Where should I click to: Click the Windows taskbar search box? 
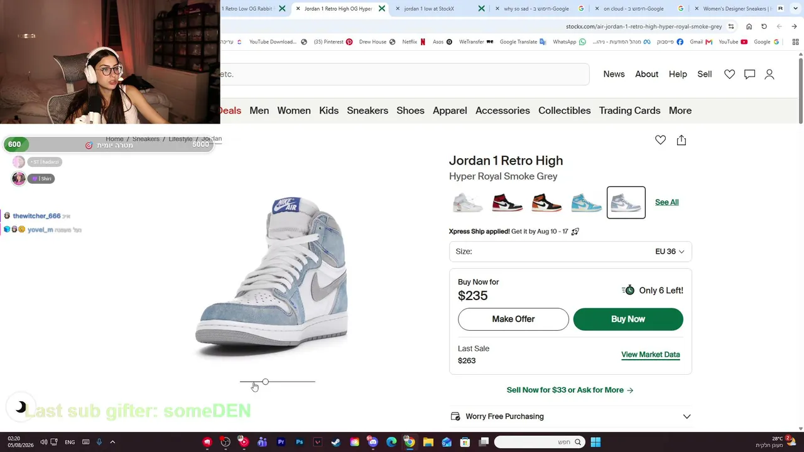pyautogui.click(x=540, y=442)
